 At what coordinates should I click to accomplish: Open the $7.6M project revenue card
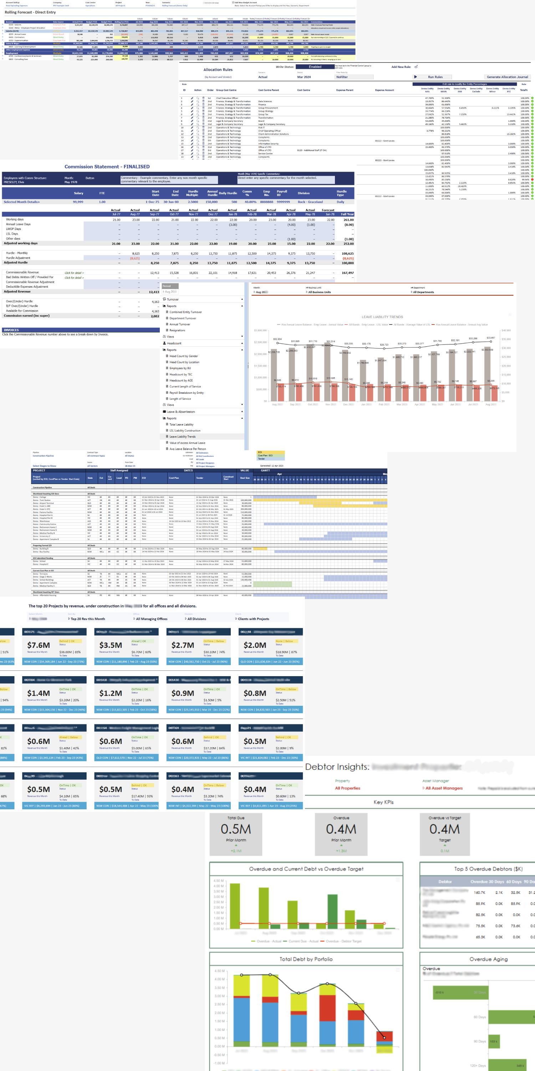pyautogui.click(x=55, y=647)
